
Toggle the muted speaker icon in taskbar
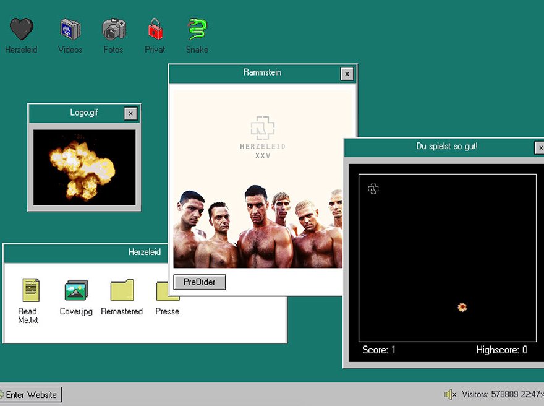tap(450, 394)
